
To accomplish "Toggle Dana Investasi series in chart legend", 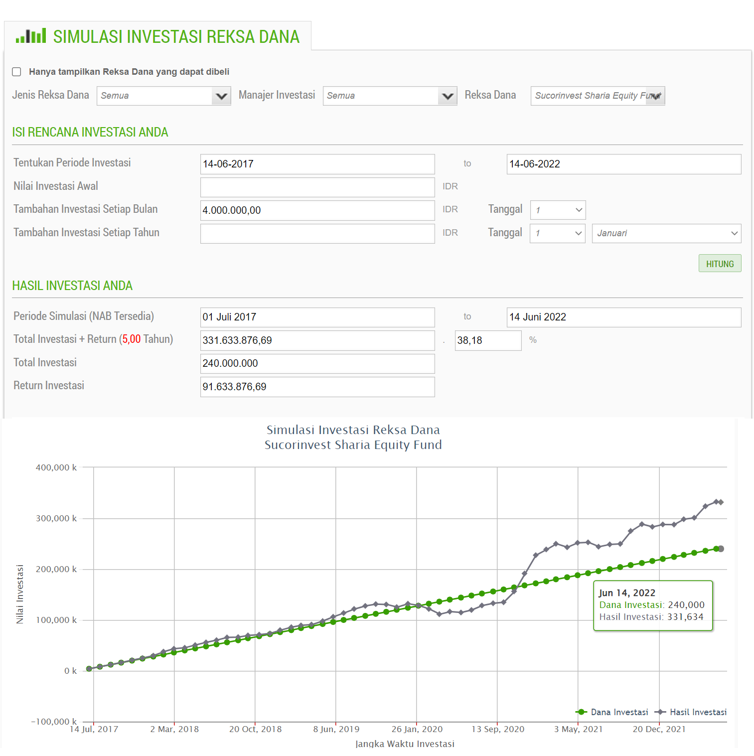I will [x=611, y=712].
